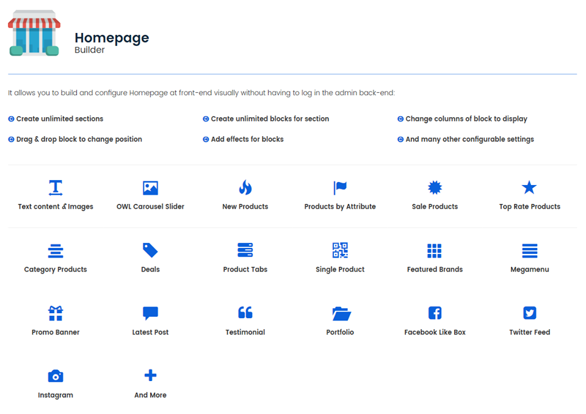Screen dimensions: 586x414
Task: Click the Instagram label
Action: coord(56,395)
